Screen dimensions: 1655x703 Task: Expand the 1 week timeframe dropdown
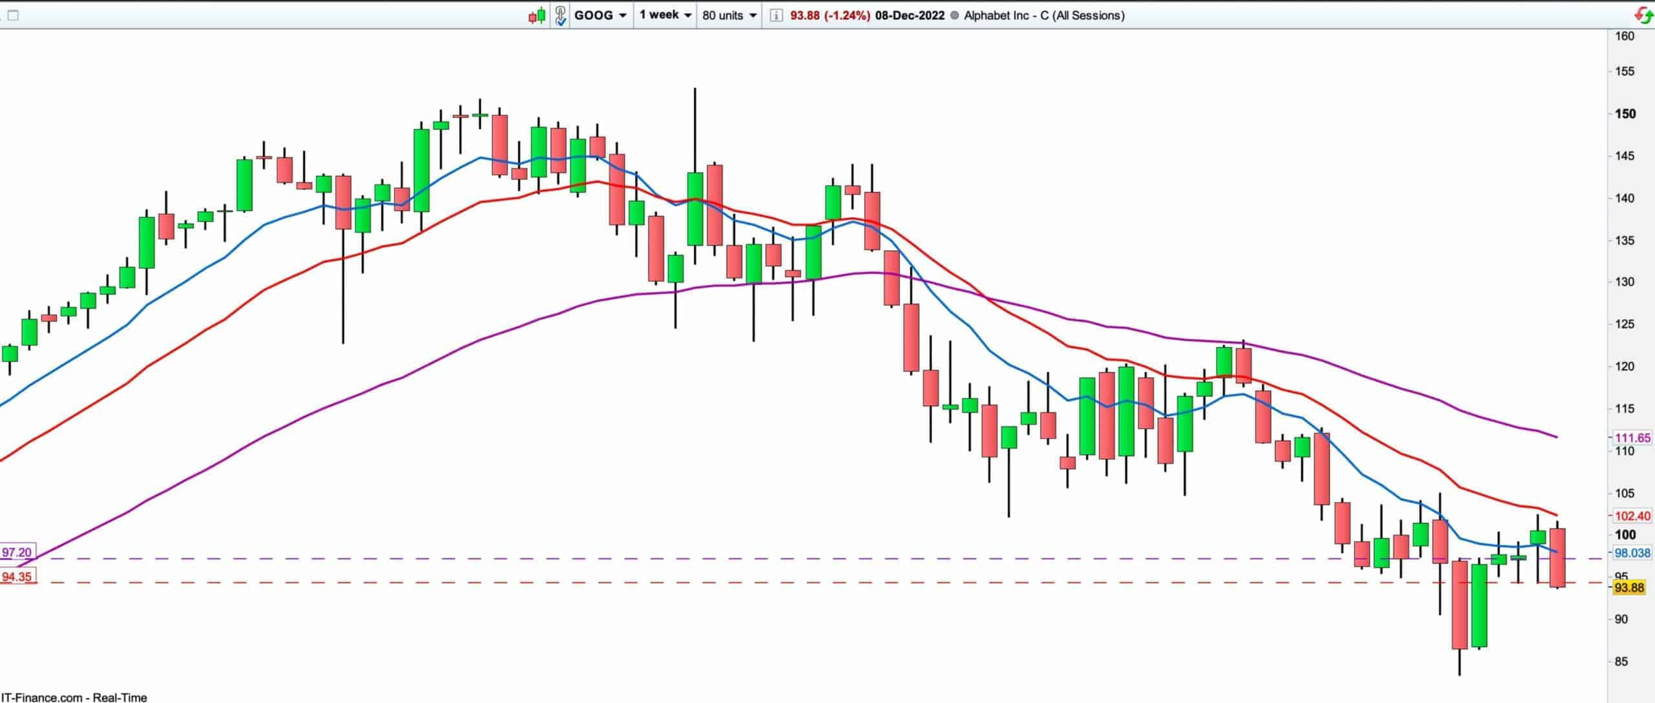665,16
